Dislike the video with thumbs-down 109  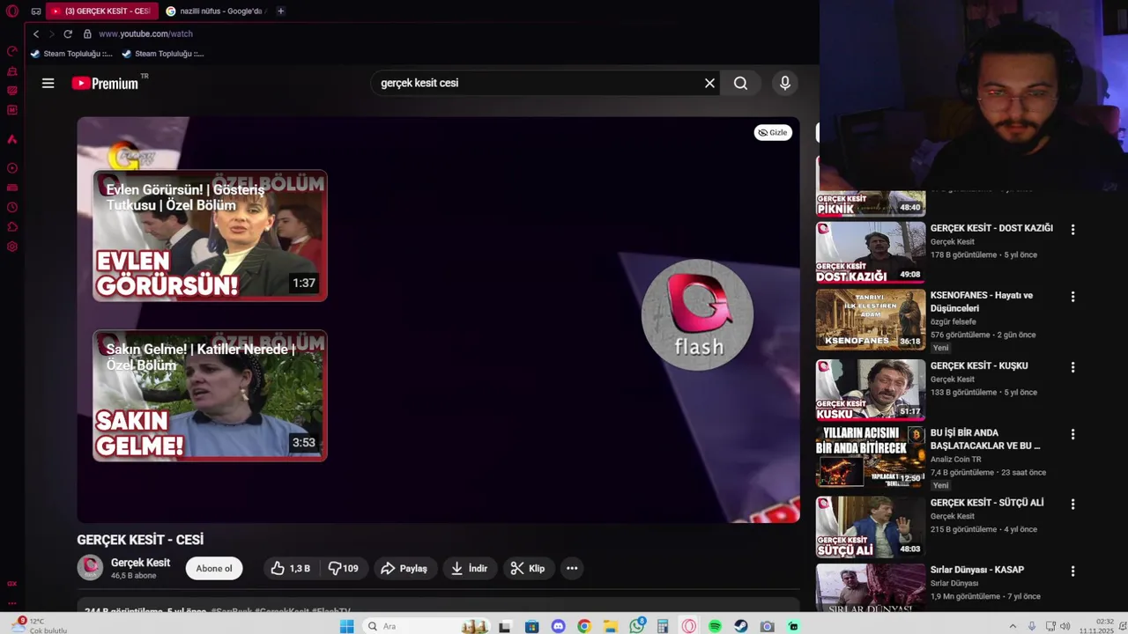coord(343,568)
